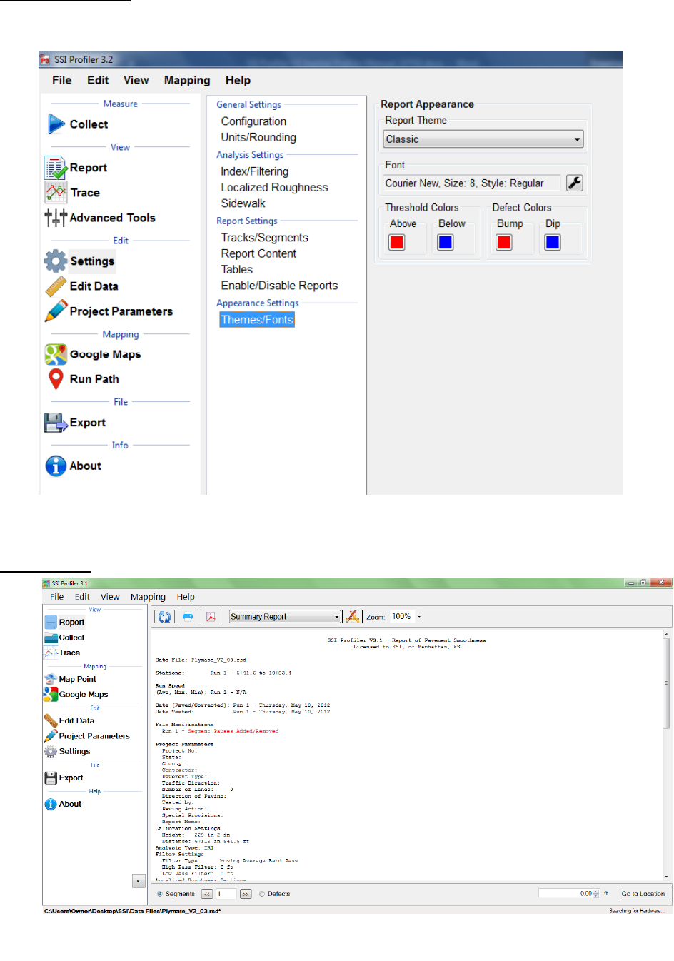
Task: Open Edit Data in Profiler 3.2 sidebar
Action: [x=82, y=286]
